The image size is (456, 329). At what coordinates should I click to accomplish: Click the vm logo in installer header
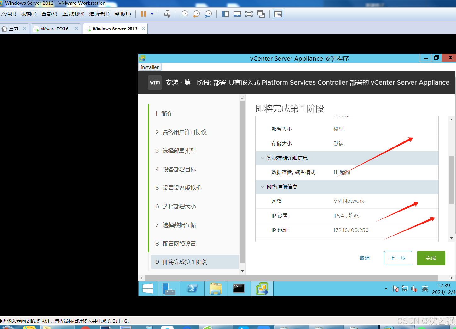155,82
